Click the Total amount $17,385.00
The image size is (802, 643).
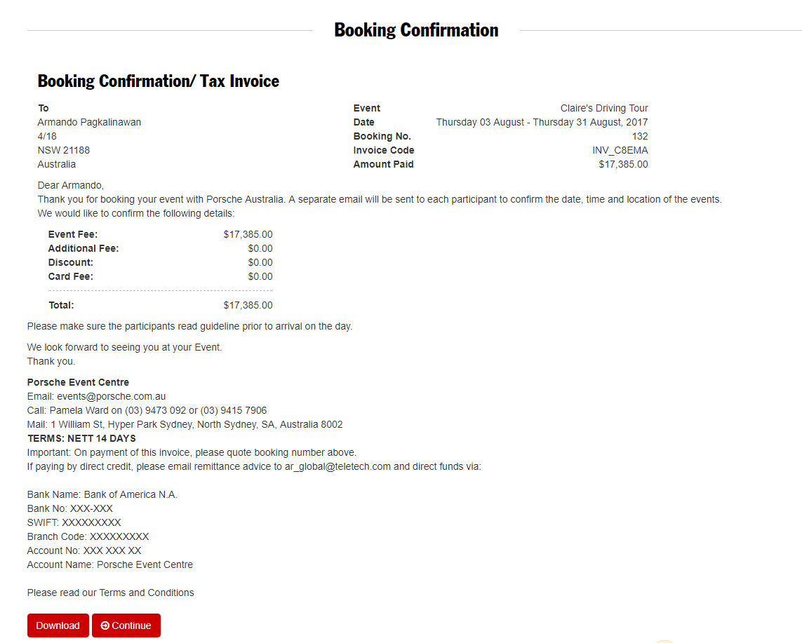click(x=248, y=305)
